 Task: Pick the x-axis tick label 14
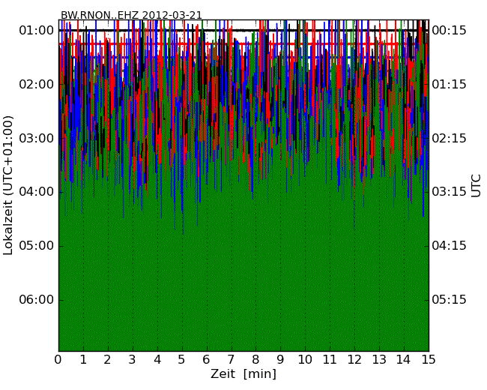(x=404, y=360)
